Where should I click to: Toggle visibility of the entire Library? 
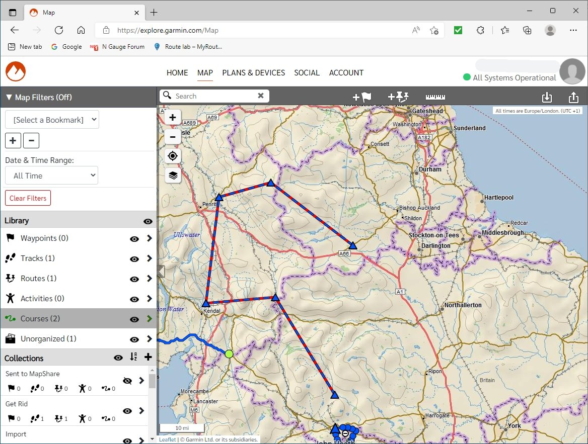click(x=148, y=221)
